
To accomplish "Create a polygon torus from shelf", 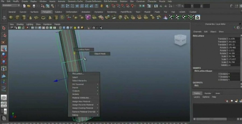I will pos(43,17).
